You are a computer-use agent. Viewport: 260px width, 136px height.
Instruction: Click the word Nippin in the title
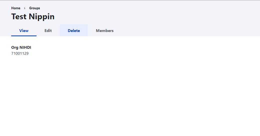41,17
